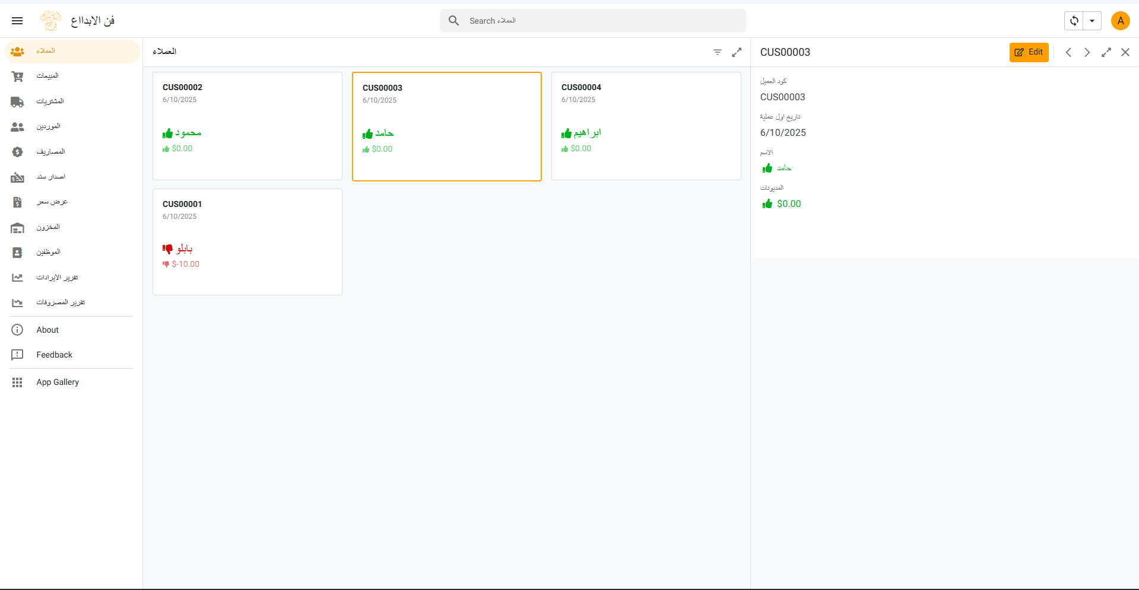The image size is (1139, 590).
Task: Open المبيعات sales menu item
Action: point(47,76)
